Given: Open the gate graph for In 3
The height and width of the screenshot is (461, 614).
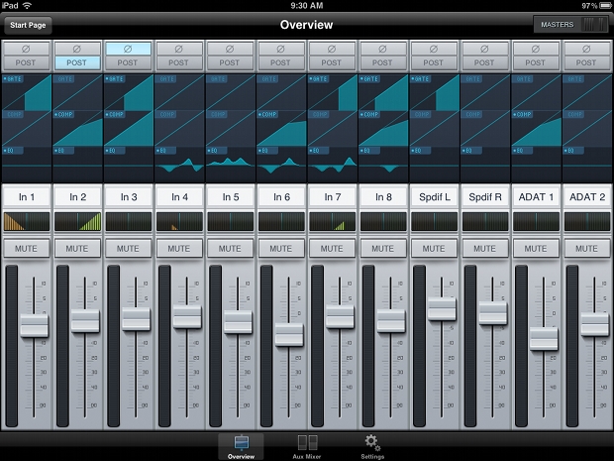Looking at the screenshot, I should (129, 92).
